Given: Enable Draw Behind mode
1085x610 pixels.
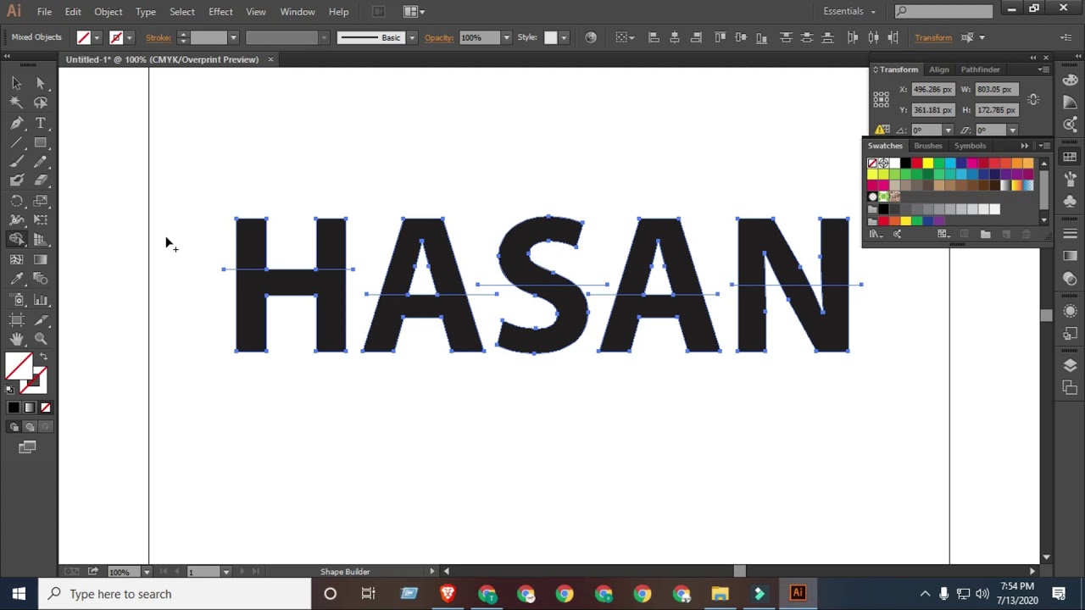Looking at the screenshot, I should click(x=30, y=427).
